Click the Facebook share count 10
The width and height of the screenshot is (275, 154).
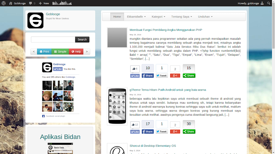(148, 68)
